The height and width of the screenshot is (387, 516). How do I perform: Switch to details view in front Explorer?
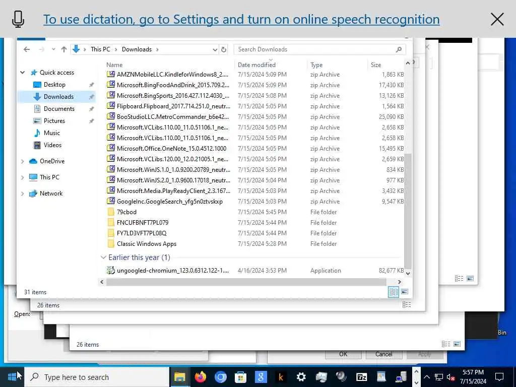click(x=393, y=292)
